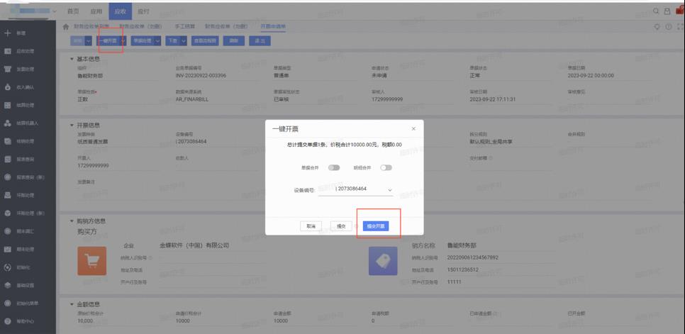The image size is (685, 334).
Task: Collapse the 金额信息 section
Action: [72, 304]
